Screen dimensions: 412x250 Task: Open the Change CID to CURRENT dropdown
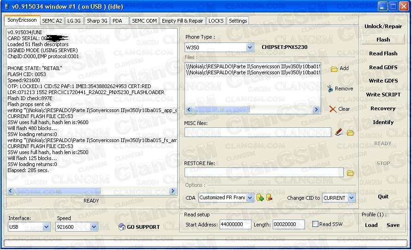351,198
